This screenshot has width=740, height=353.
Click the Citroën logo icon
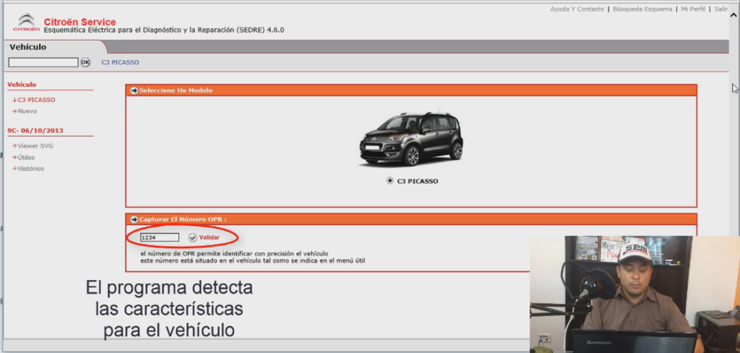click(26, 22)
